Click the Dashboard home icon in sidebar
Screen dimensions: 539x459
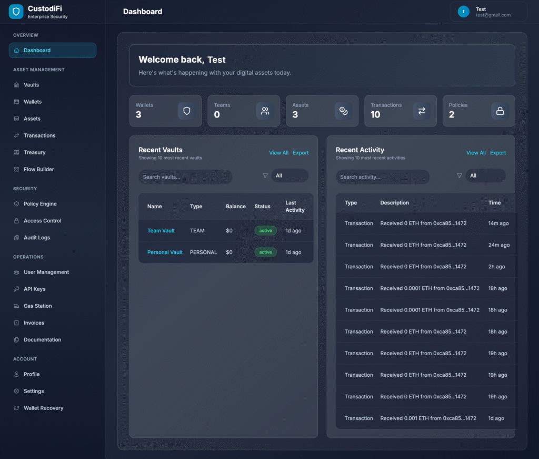[16, 51]
